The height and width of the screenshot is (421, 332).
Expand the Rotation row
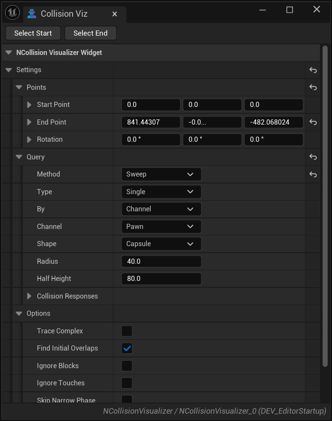click(x=29, y=139)
